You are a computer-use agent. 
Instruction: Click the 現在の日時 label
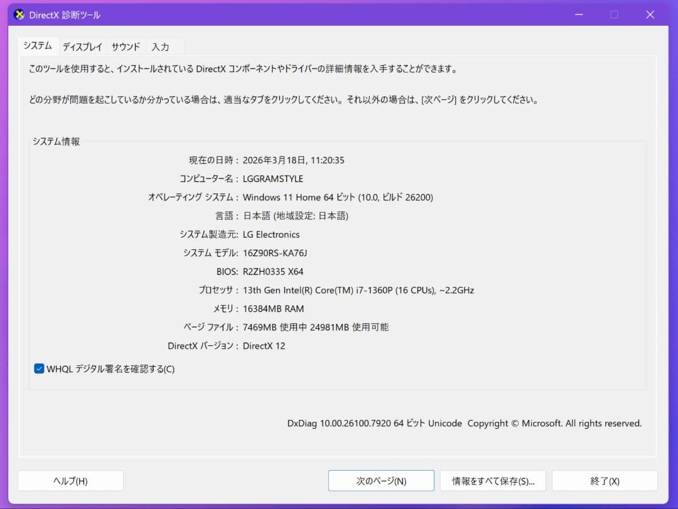click(x=213, y=161)
